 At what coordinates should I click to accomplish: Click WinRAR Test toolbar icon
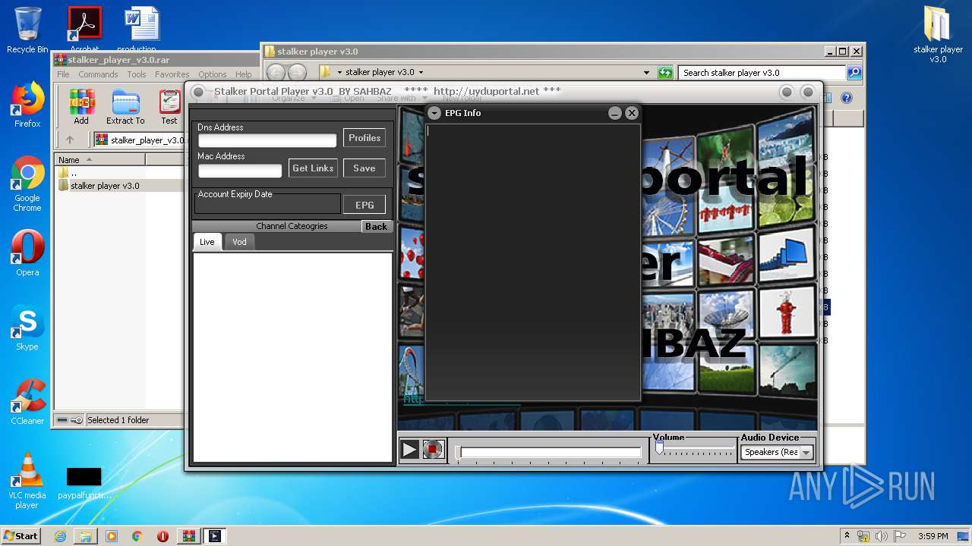point(169,107)
